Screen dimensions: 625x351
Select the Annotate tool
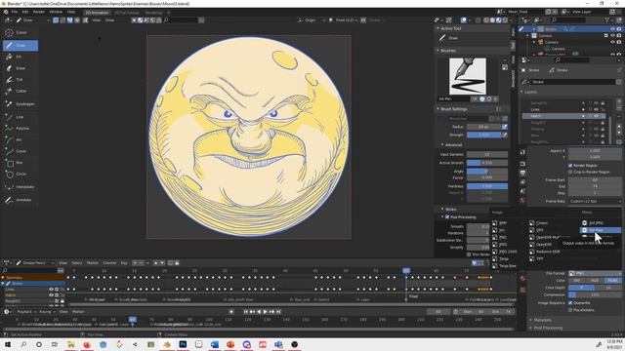[20, 200]
